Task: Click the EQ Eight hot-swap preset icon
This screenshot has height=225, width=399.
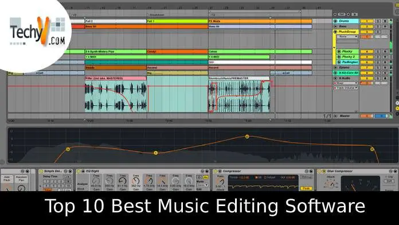Action: pyautogui.click(x=202, y=171)
